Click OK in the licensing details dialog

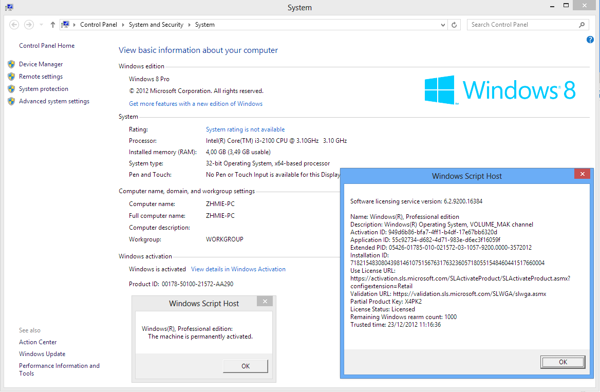tap(563, 362)
